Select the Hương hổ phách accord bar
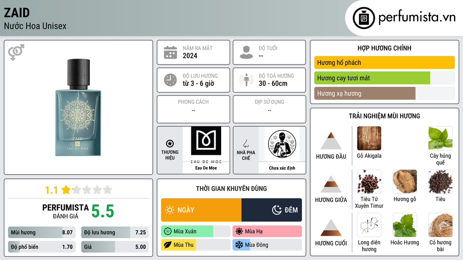The height and width of the screenshot is (260, 463). pos(384,62)
